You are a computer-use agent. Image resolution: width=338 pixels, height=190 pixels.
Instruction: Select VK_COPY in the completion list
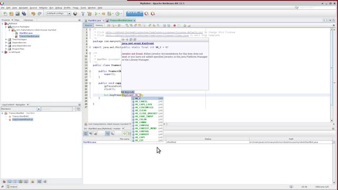point(147,137)
